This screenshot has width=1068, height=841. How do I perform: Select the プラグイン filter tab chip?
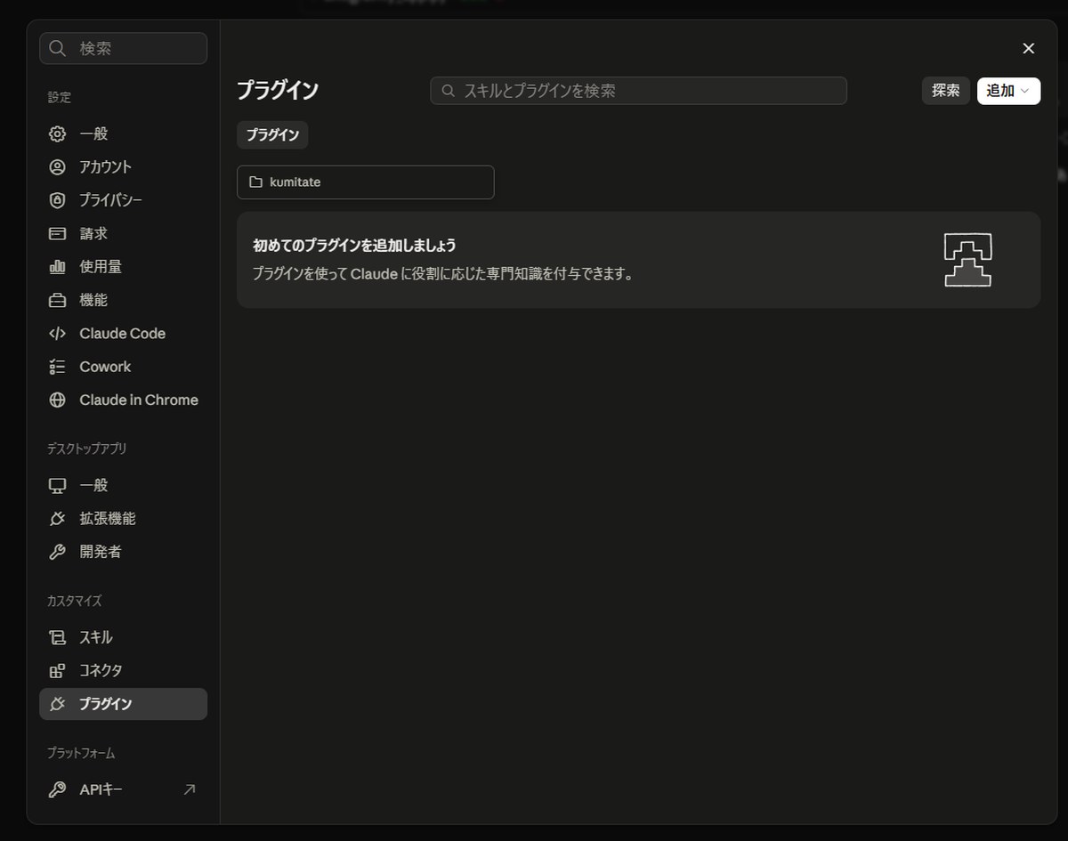pyautogui.click(x=272, y=135)
